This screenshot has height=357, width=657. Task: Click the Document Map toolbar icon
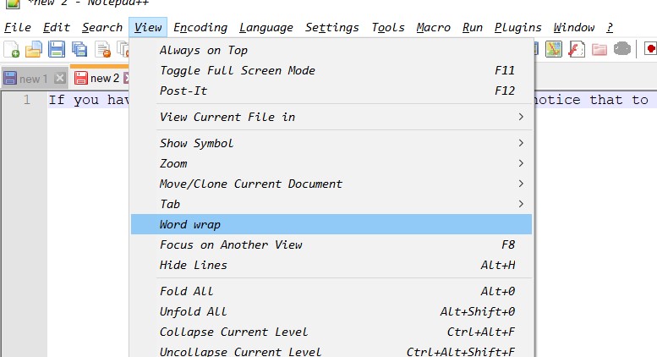554,49
